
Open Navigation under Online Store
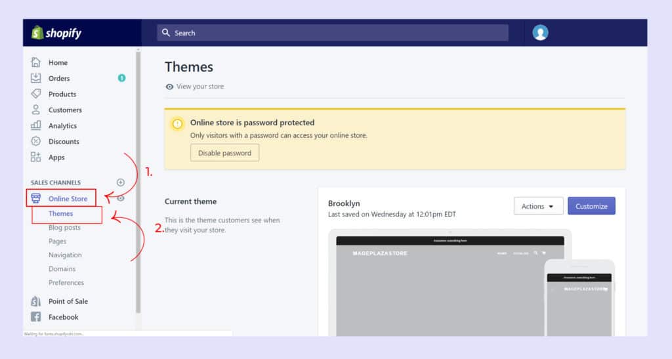65,255
